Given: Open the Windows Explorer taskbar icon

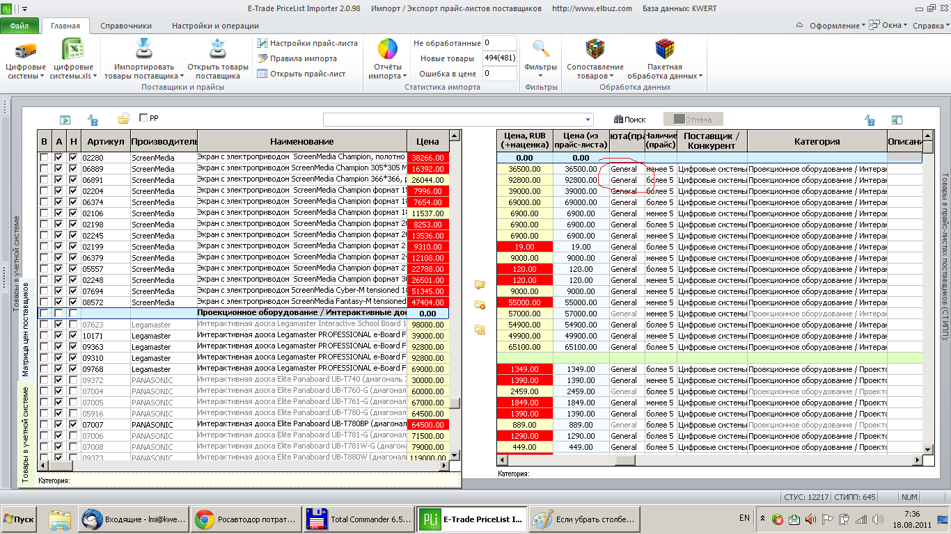Looking at the screenshot, I should [60, 519].
